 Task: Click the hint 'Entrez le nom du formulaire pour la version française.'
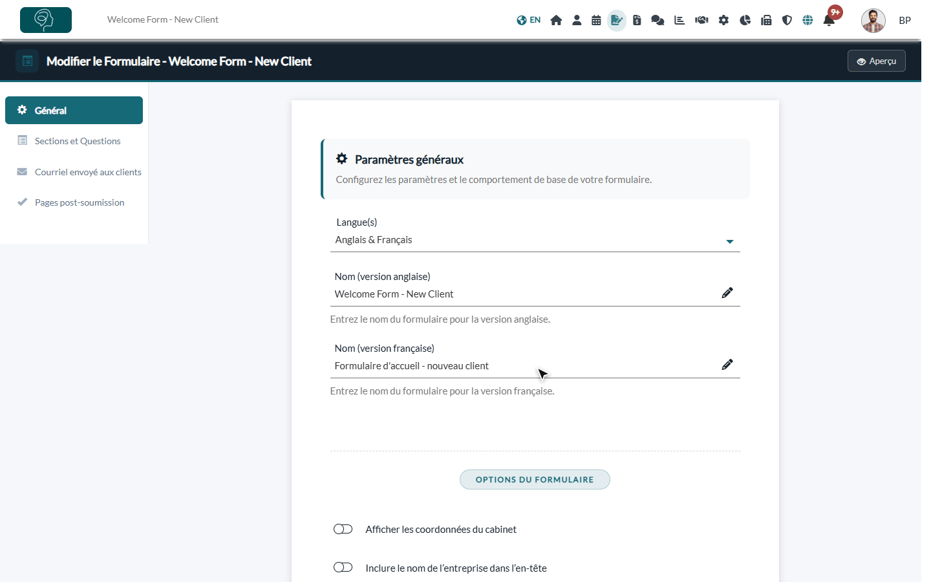click(x=442, y=391)
